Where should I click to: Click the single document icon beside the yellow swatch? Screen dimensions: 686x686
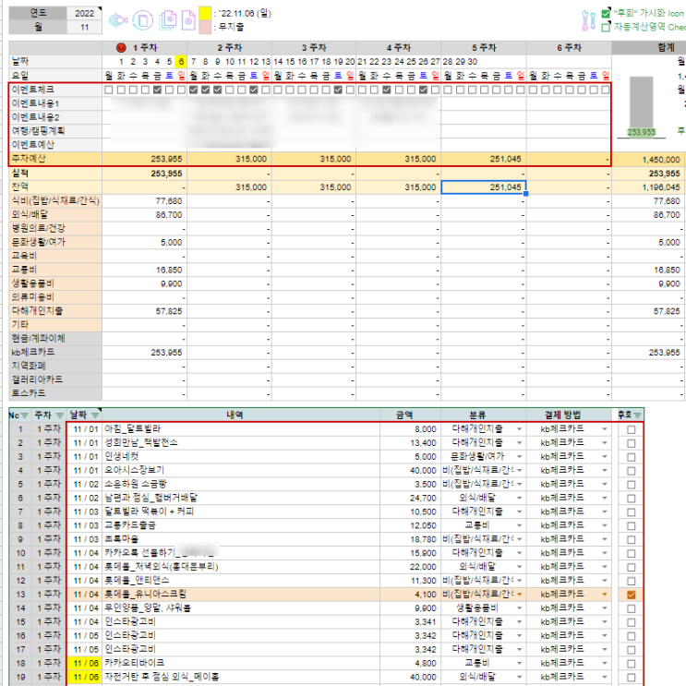click(x=188, y=20)
